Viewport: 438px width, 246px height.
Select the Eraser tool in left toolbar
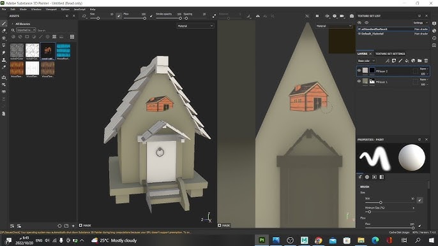point(4,31)
